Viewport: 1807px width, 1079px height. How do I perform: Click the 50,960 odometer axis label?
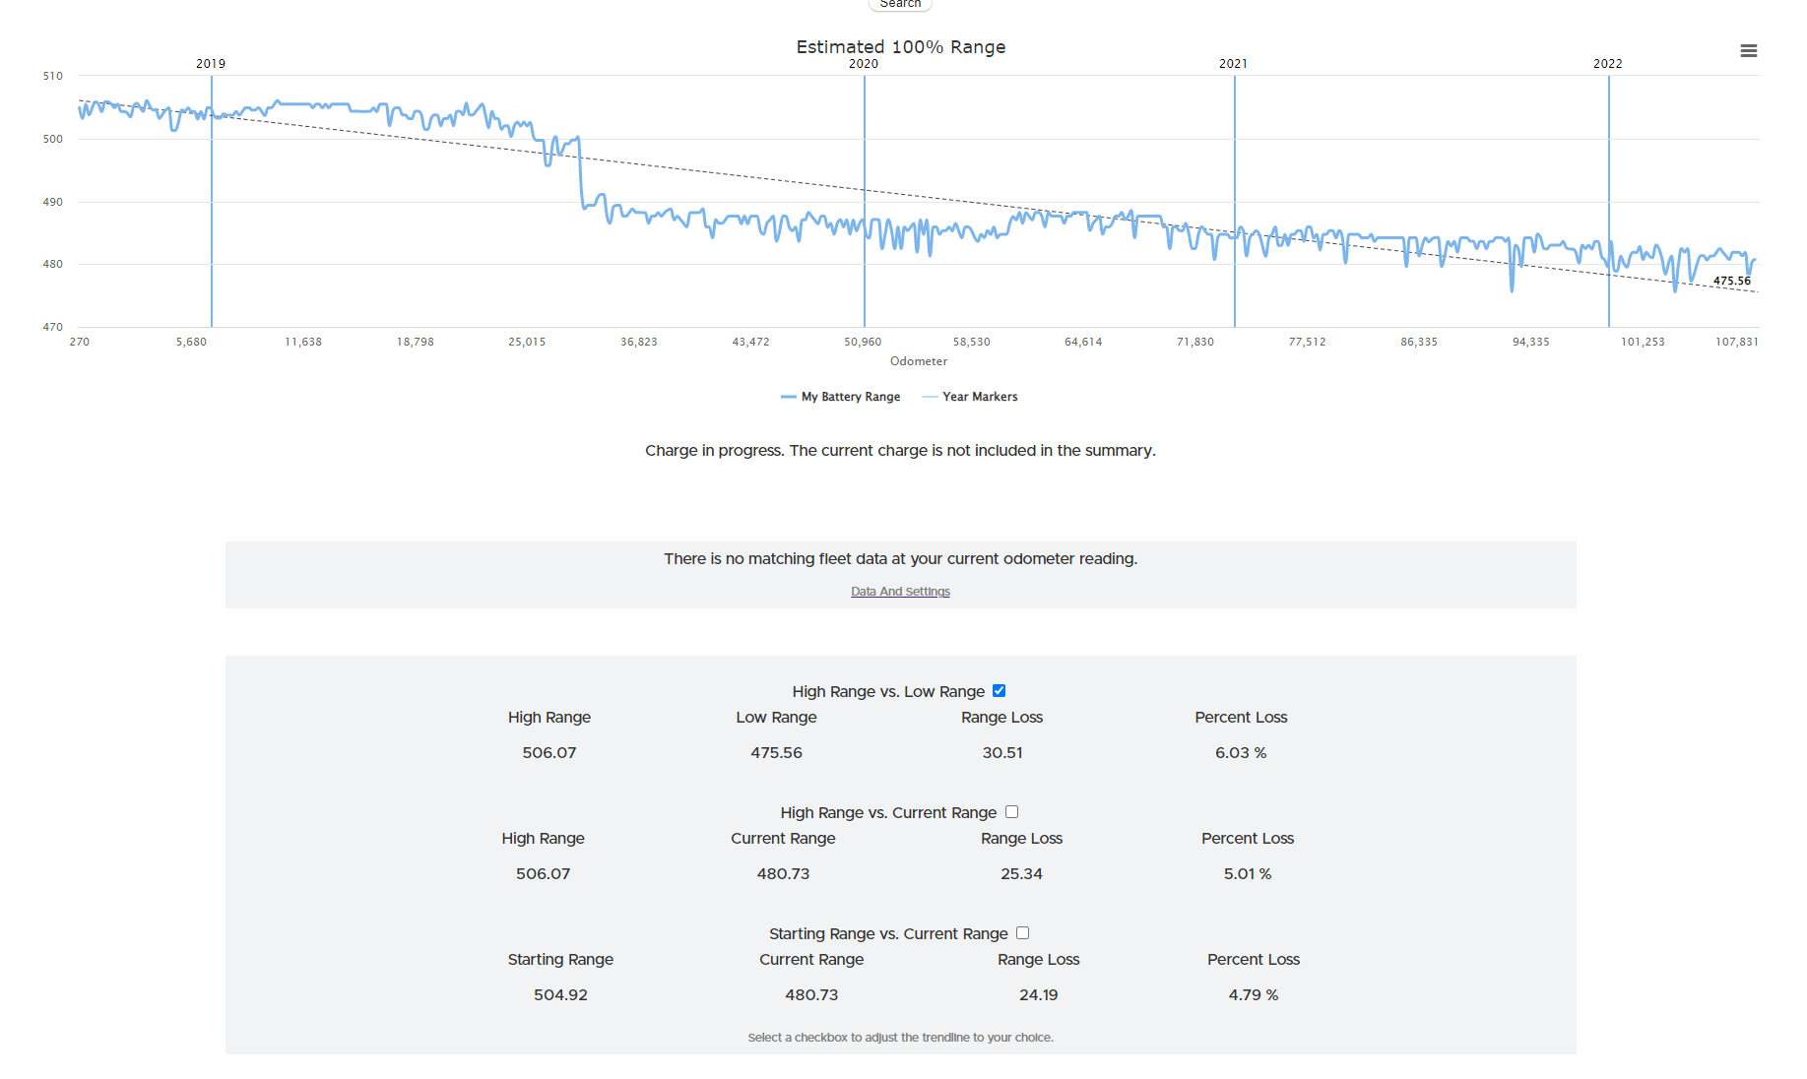tap(863, 342)
